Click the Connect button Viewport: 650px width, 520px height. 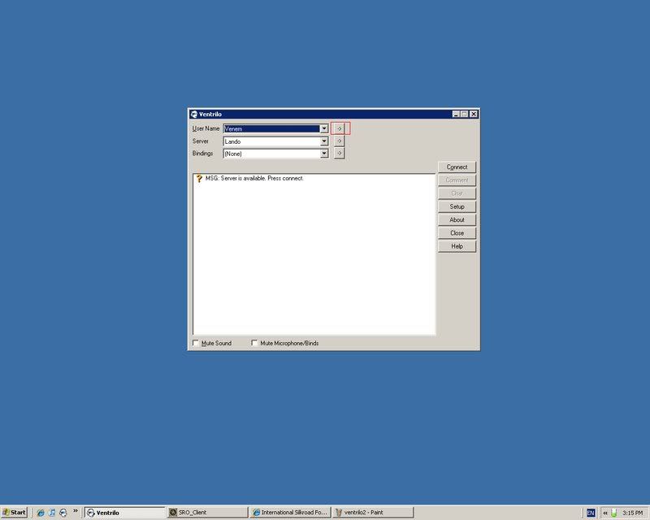tap(457, 167)
